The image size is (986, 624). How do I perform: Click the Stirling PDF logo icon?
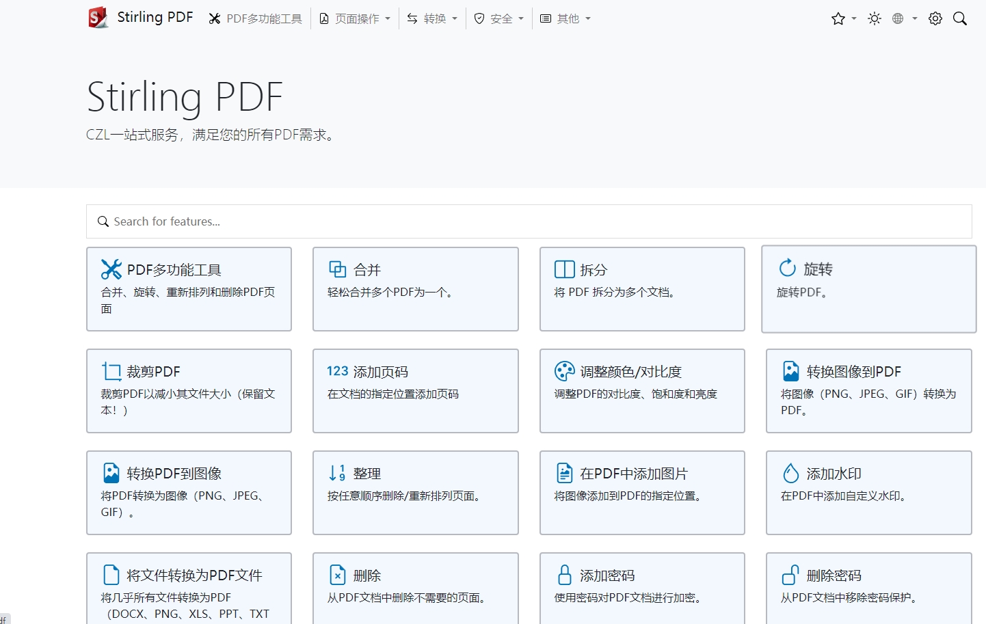point(98,18)
